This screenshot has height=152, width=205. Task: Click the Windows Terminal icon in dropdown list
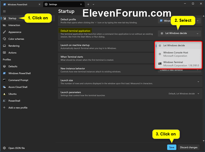(x=160, y=64)
